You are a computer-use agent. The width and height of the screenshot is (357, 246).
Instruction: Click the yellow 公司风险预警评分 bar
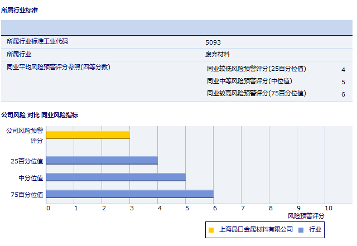(88, 135)
